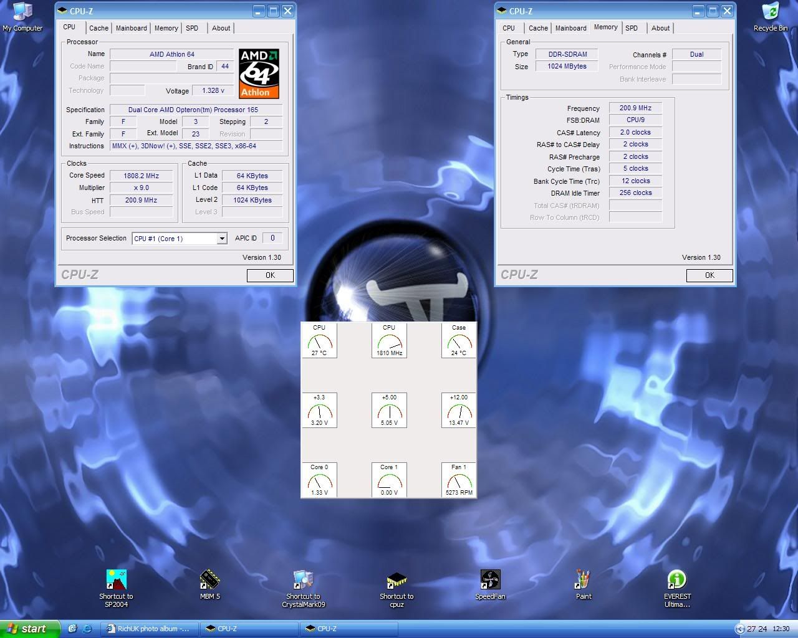
Task: Open the My Computer desktop icon
Action: click(x=22, y=12)
